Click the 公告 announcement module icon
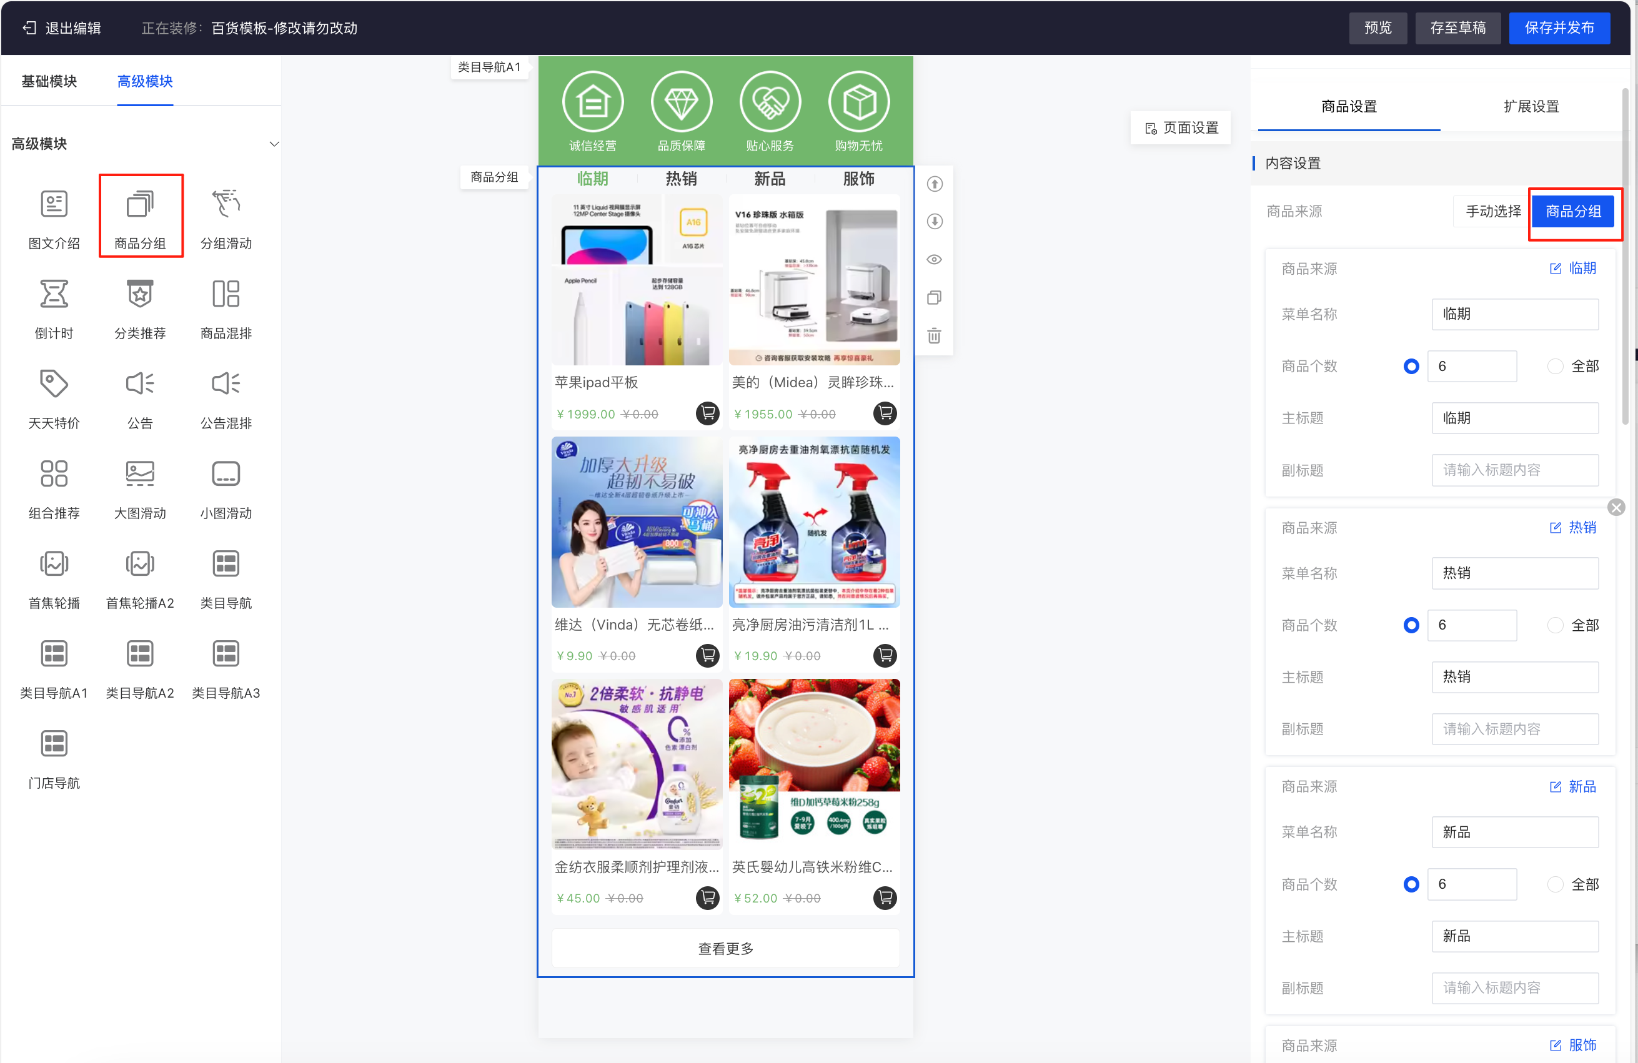The width and height of the screenshot is (1638, 1063). [140, 384]
